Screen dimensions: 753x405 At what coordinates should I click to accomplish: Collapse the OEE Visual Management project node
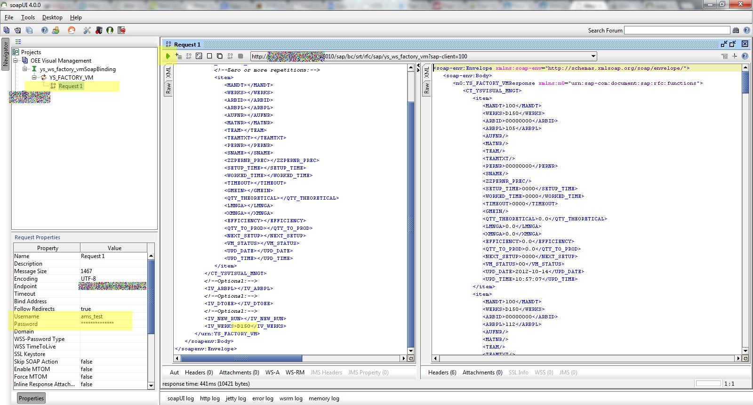click(x=16, y=60)
